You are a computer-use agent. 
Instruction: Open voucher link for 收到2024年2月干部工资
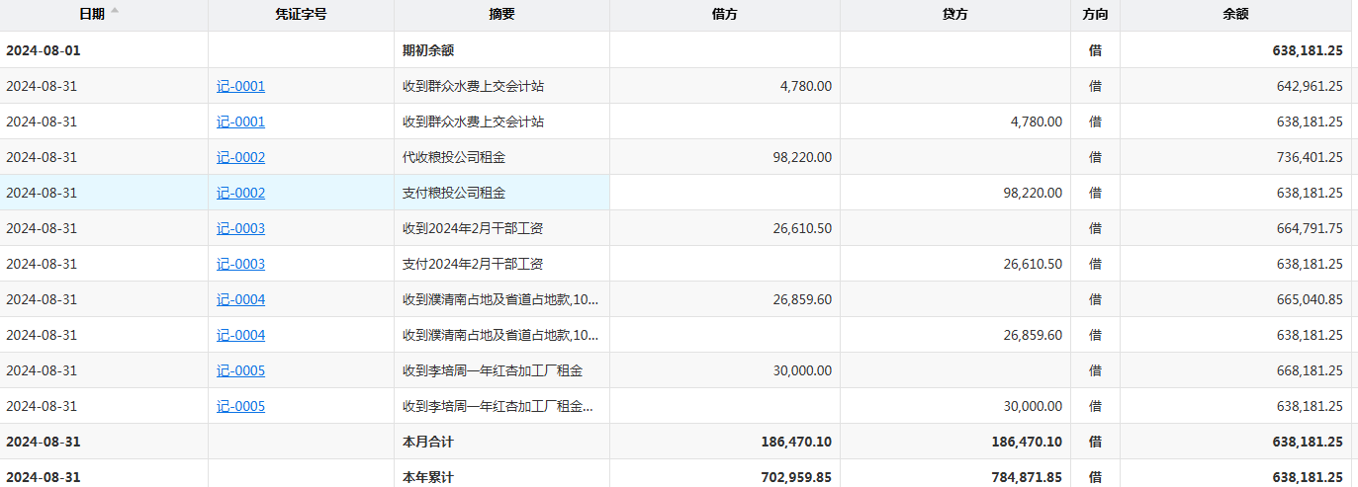240,229
